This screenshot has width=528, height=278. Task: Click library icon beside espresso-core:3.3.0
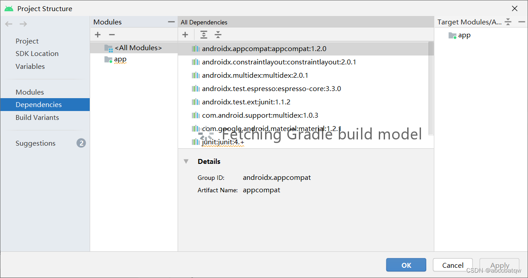(x=196, y=88)
